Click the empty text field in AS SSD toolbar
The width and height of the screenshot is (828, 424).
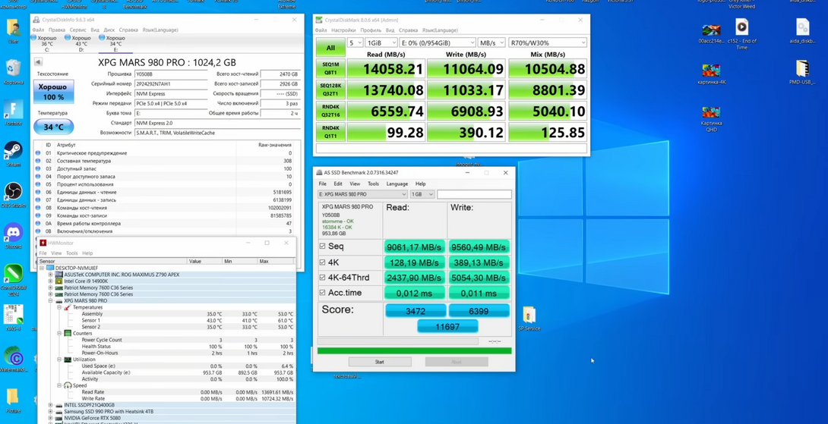click(474, 195)
